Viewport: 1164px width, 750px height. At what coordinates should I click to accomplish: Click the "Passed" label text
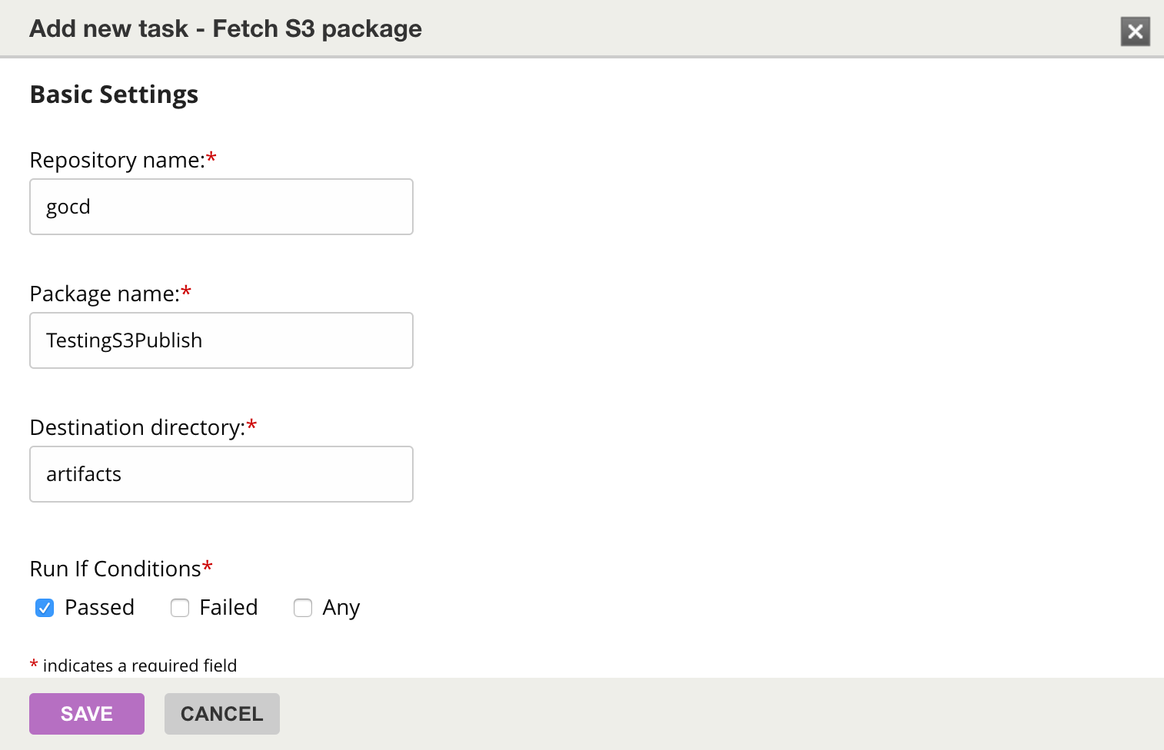coord(100,607)
